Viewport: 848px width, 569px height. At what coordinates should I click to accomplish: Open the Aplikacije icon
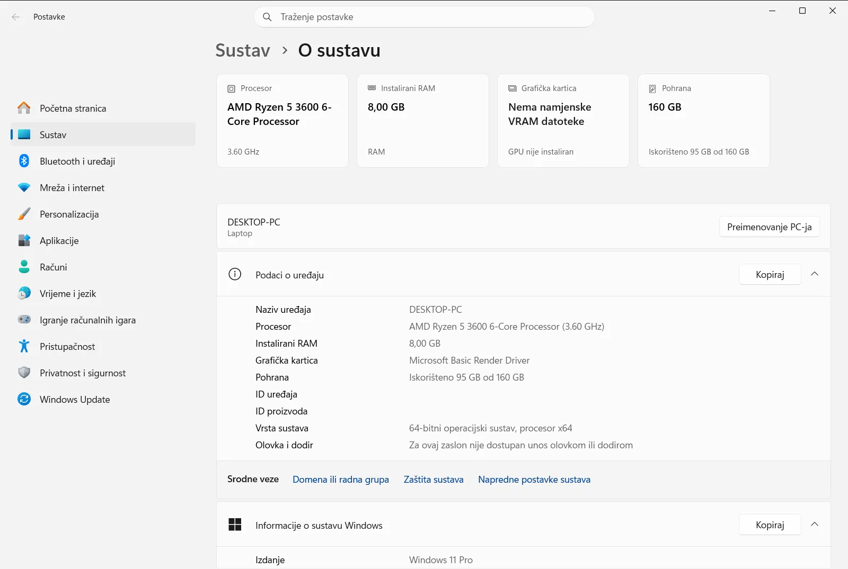pyautogui.click(x=24, y=240)
